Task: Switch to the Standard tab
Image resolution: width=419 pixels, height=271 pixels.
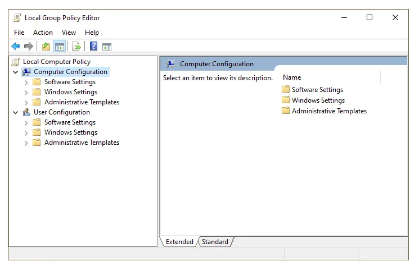Action: tap(215, 242)
